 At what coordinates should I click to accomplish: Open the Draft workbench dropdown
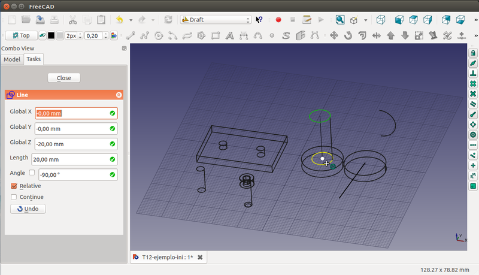click(x=216, y=20)
